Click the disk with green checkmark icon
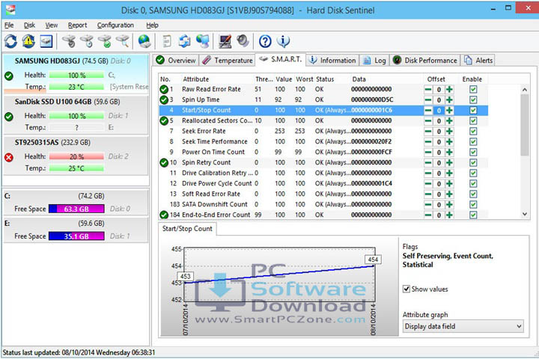The height and width of the screenshot is (359, 539). point(105,42)
